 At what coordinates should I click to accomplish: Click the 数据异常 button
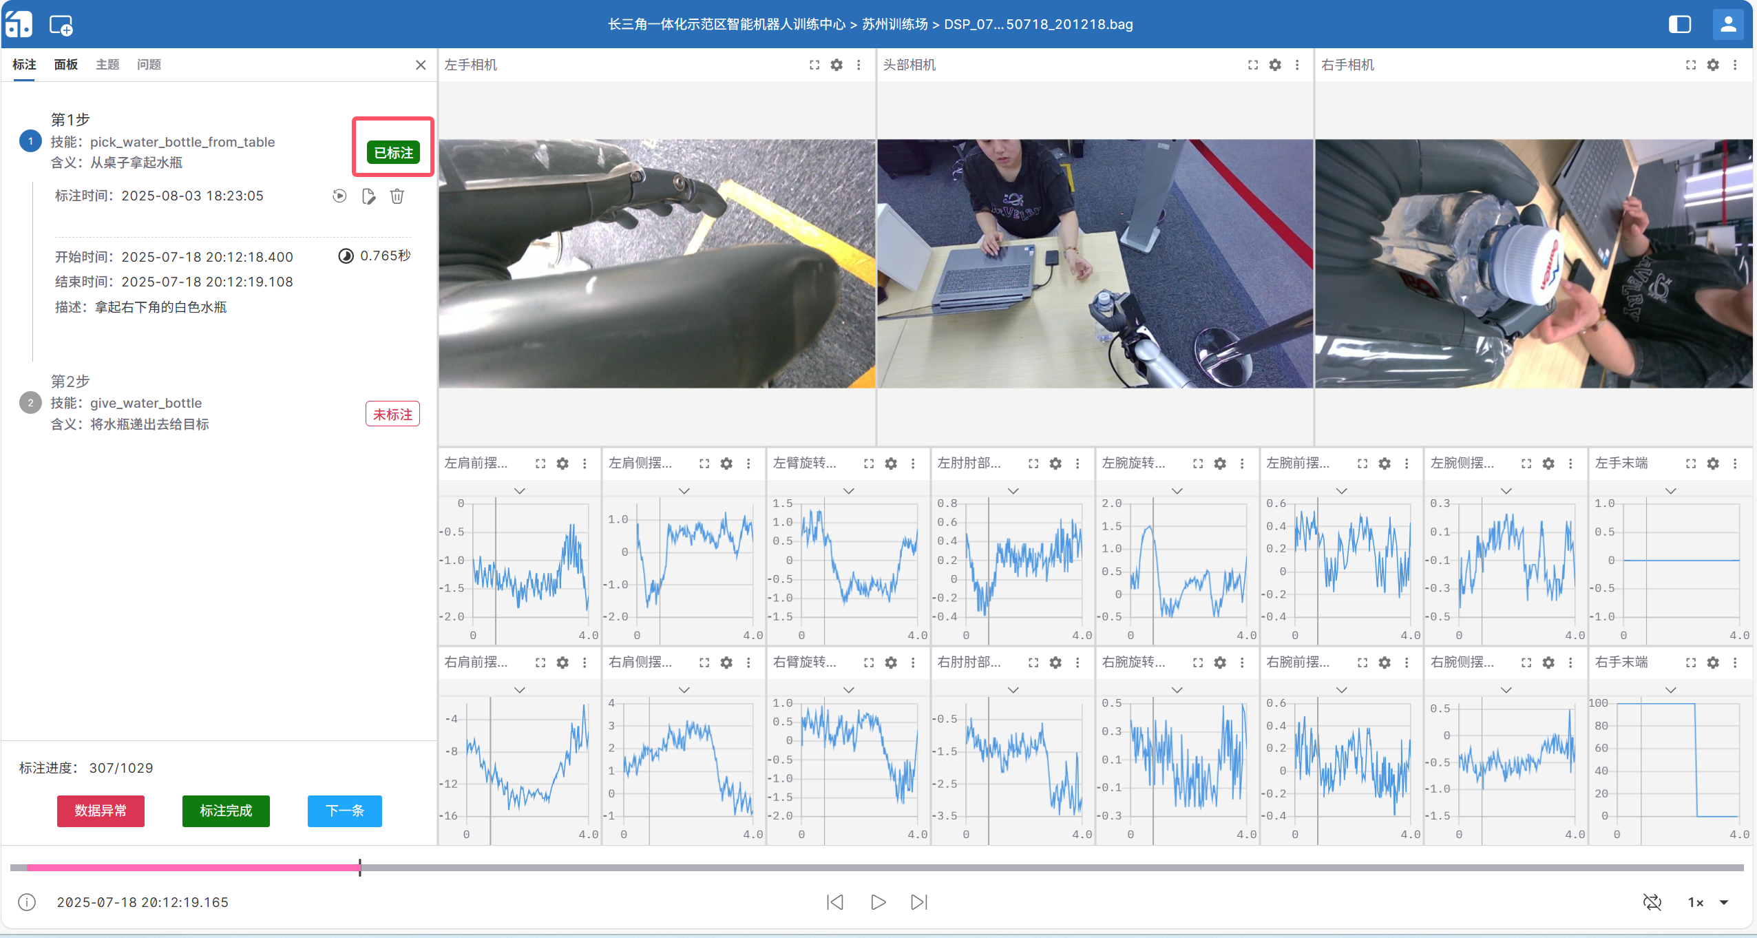coord(101,811)
